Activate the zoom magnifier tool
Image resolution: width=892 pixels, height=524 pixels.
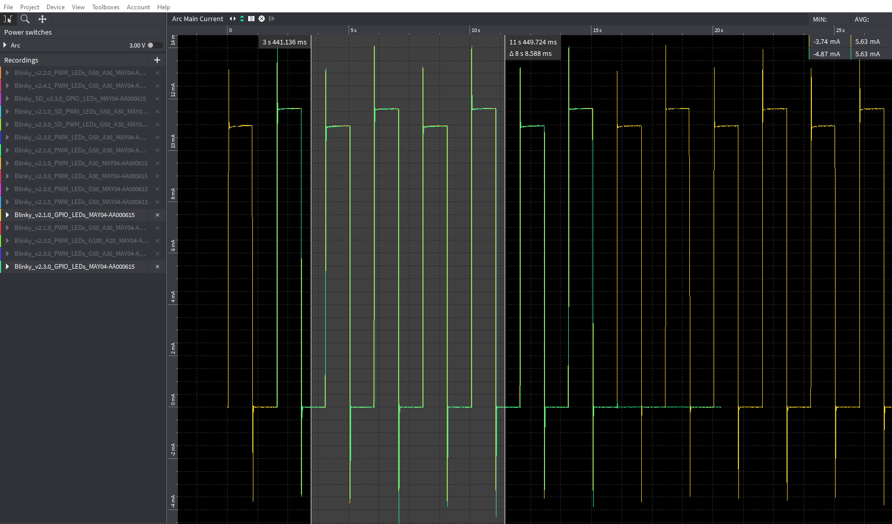[25, 19]
